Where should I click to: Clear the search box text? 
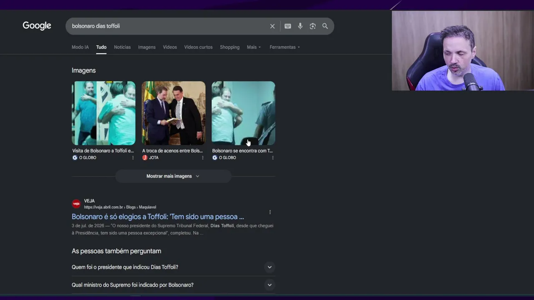272,26
